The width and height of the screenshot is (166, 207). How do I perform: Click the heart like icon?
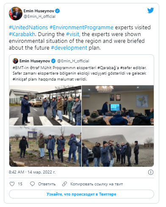[x=12, y=184]
